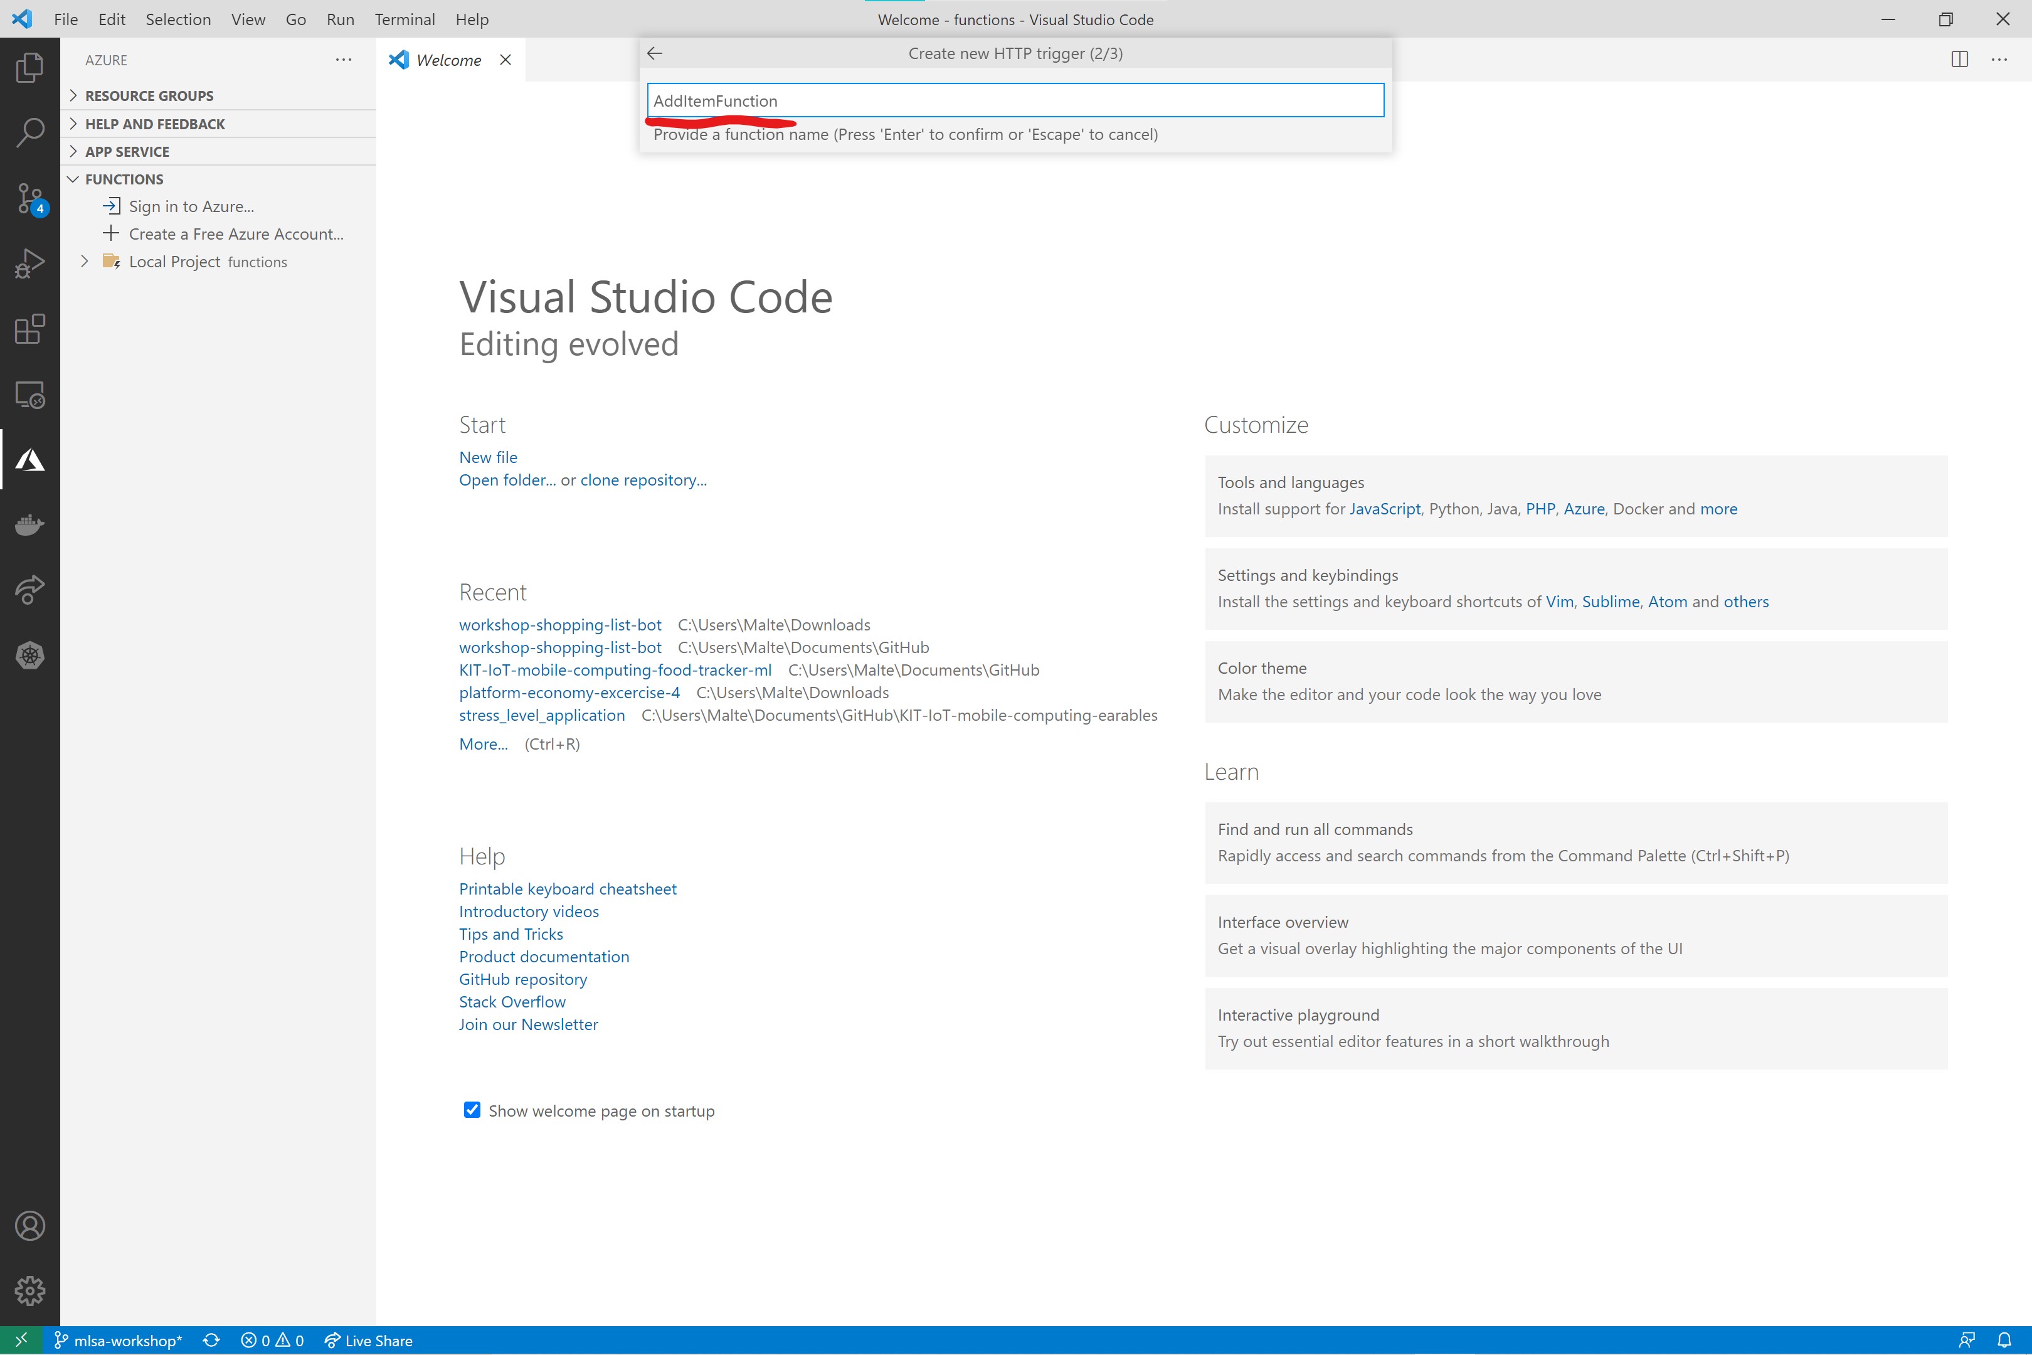The height and width of the screenshot is (1355, 2032).
Task: Open the Search view icon
Action: pos(29,133)
